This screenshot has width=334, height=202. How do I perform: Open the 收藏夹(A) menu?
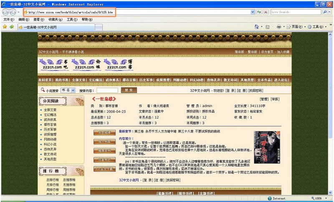click(55, 20)
